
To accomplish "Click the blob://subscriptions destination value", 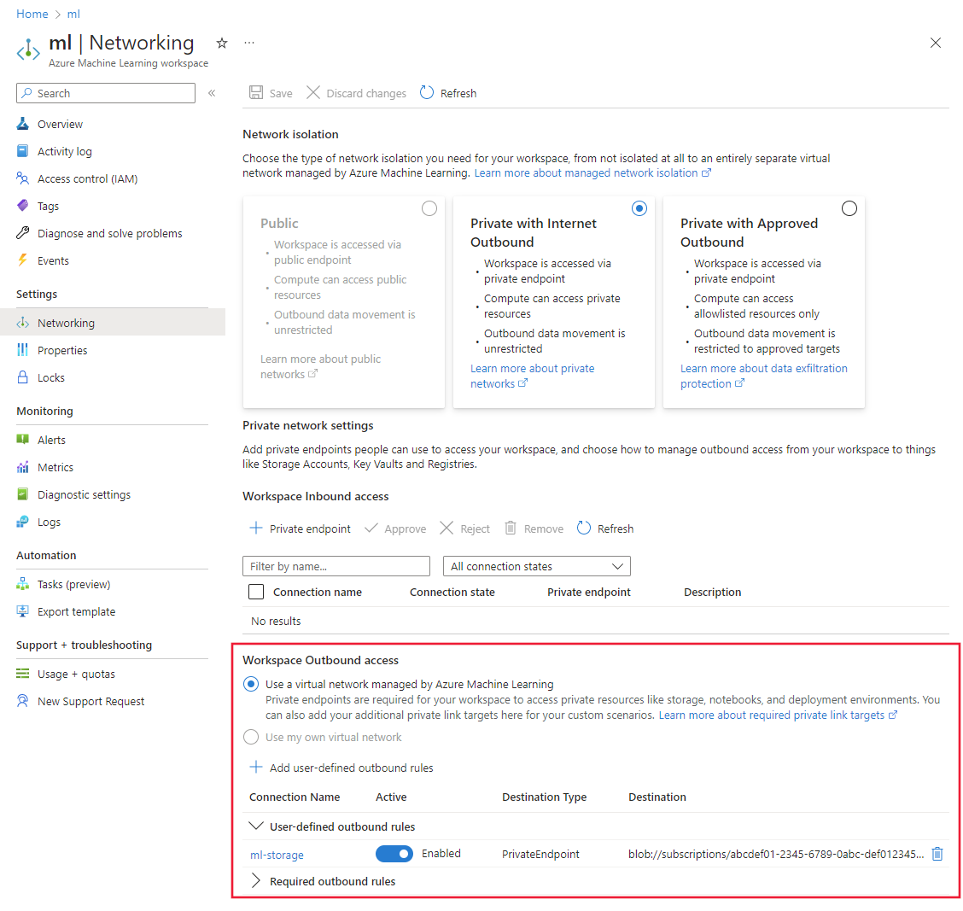I will (776, 855).
